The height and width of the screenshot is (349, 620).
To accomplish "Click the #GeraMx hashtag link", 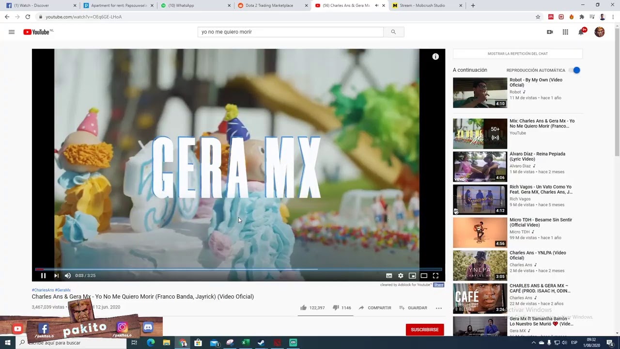I will coord(63,290).
